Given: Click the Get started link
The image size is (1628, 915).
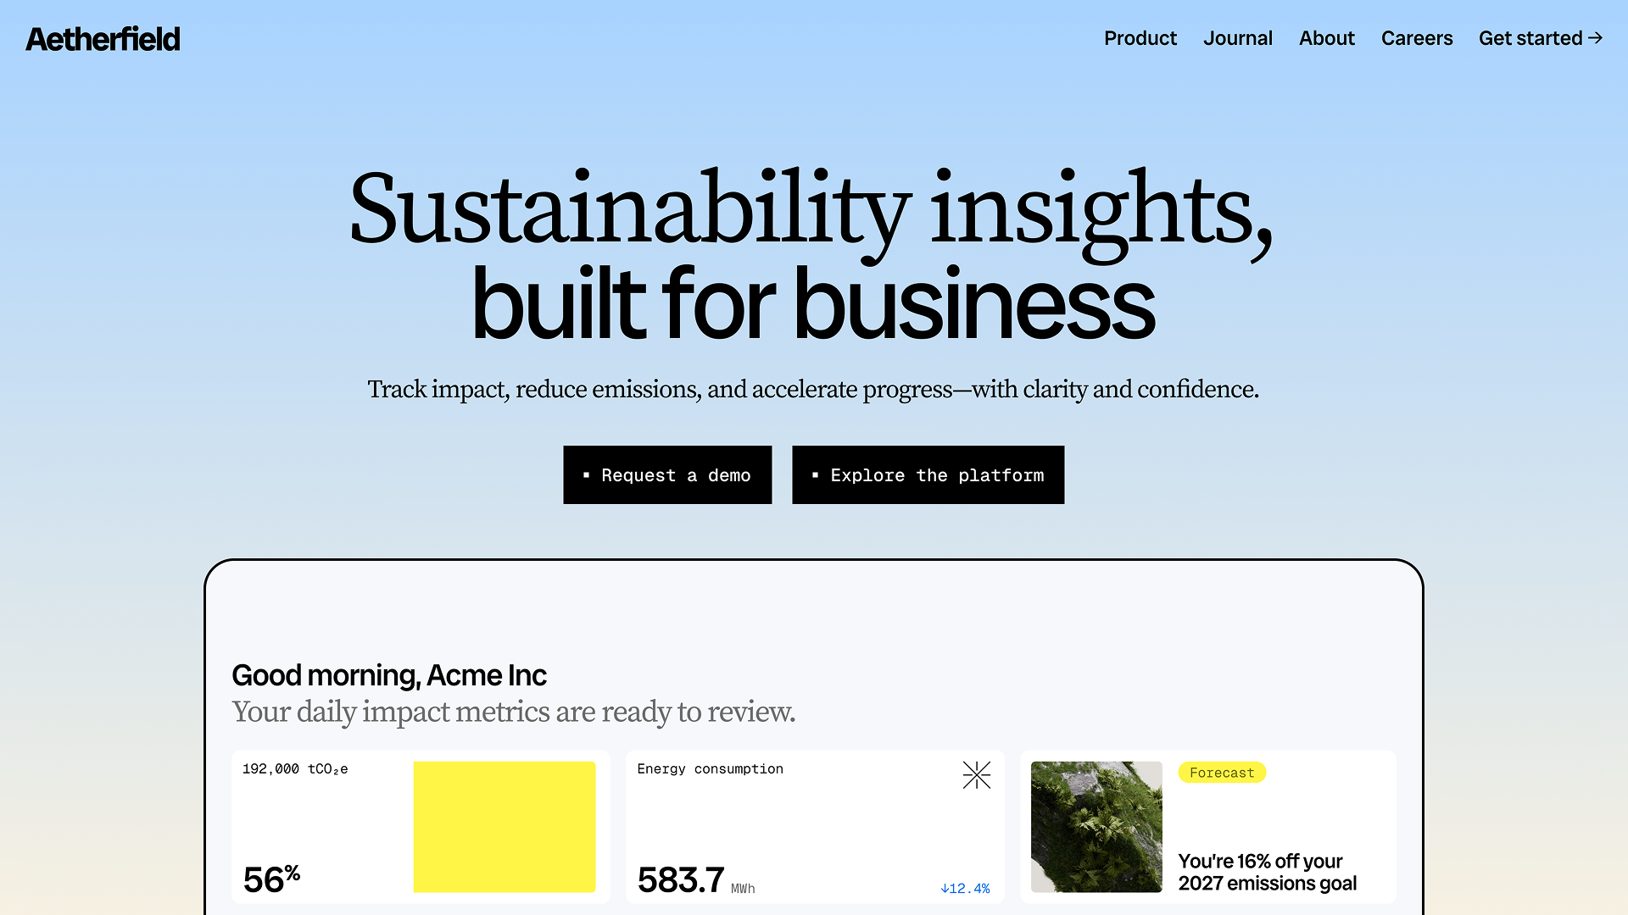Looking at the screenshot, I should [x=1530, y=38].
